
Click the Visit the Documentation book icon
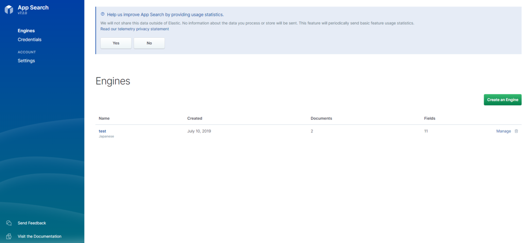coord(9,236)
